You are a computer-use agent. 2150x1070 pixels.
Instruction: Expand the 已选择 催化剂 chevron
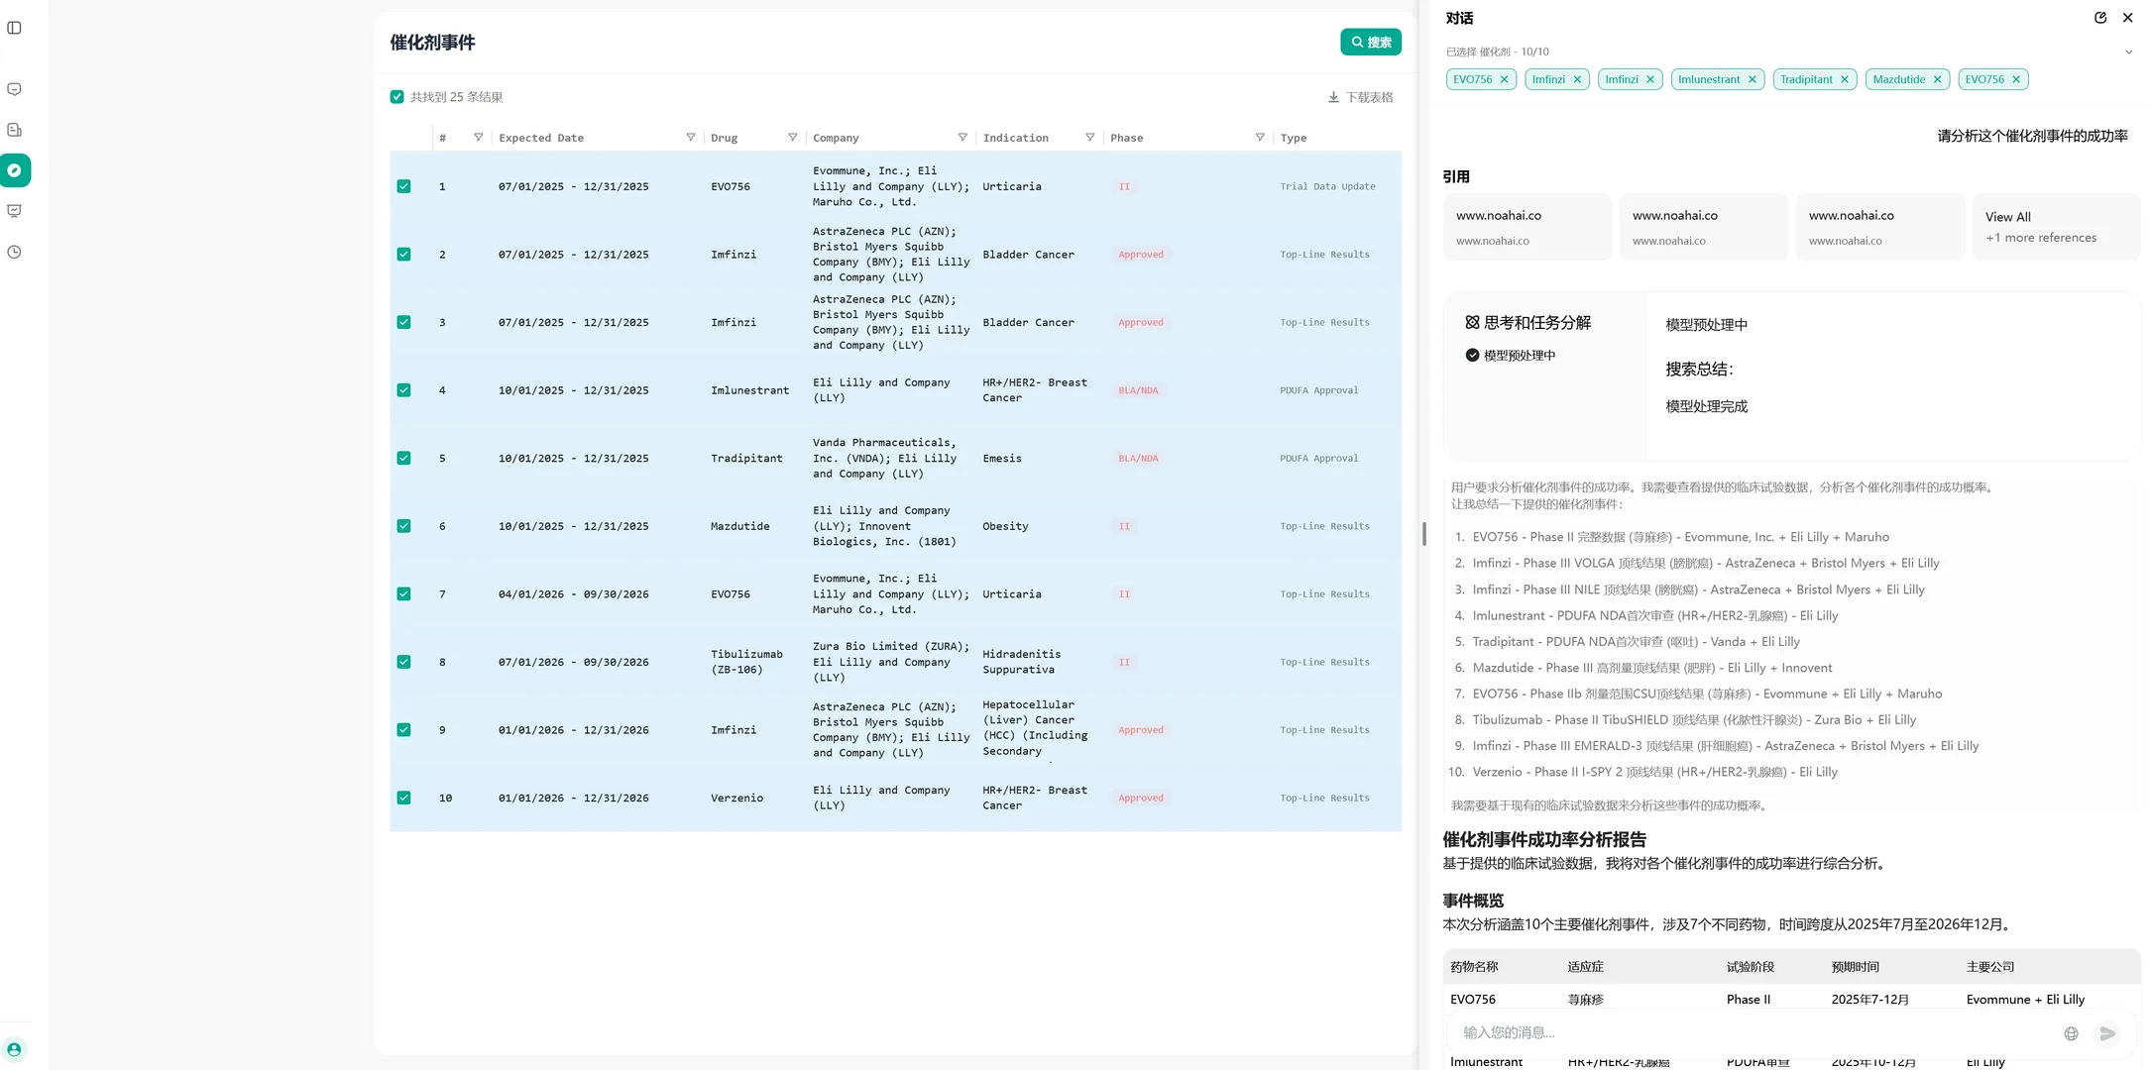pos(2128,53)
